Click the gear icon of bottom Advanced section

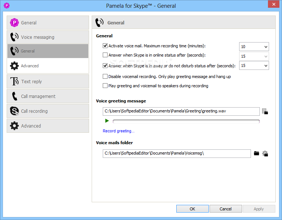[14, 126]
